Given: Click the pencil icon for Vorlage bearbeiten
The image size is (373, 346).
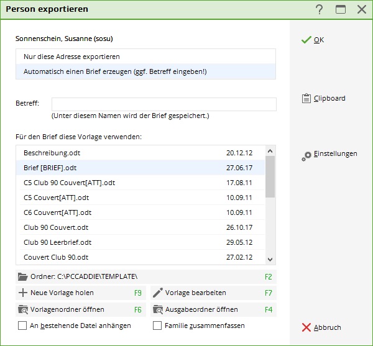Looking at the screenshot, I should pyautogui.click(x=157, y=293).
